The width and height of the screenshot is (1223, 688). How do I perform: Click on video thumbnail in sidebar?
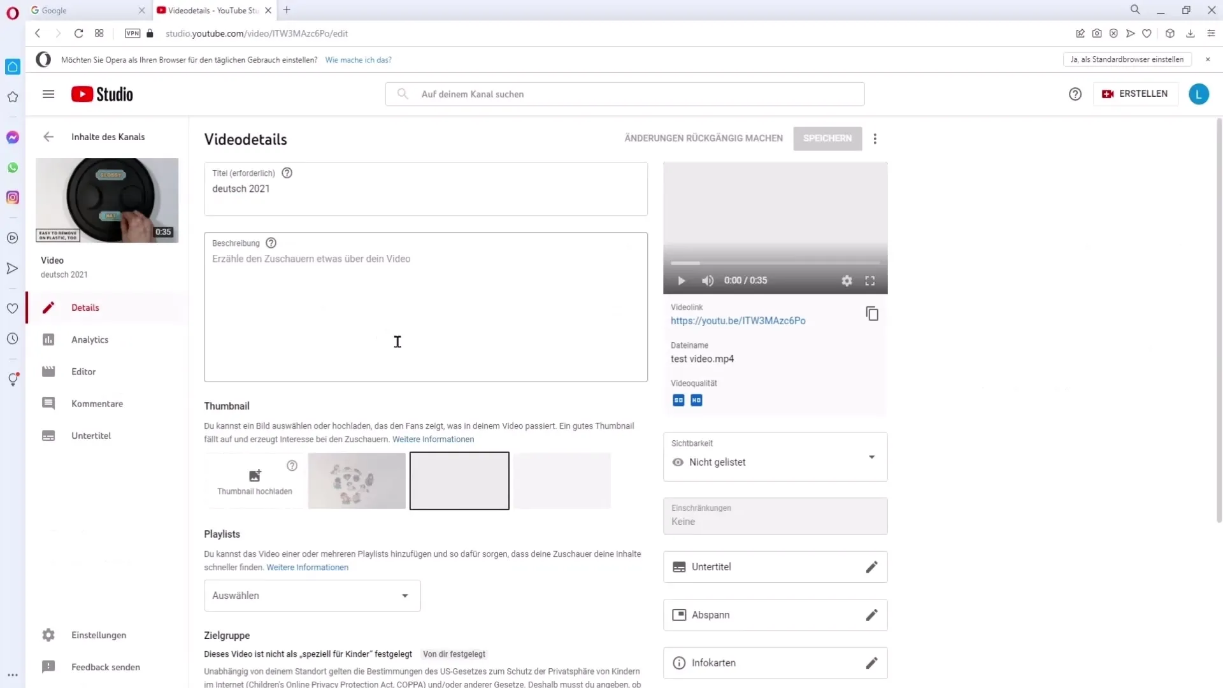coord(106,199)
